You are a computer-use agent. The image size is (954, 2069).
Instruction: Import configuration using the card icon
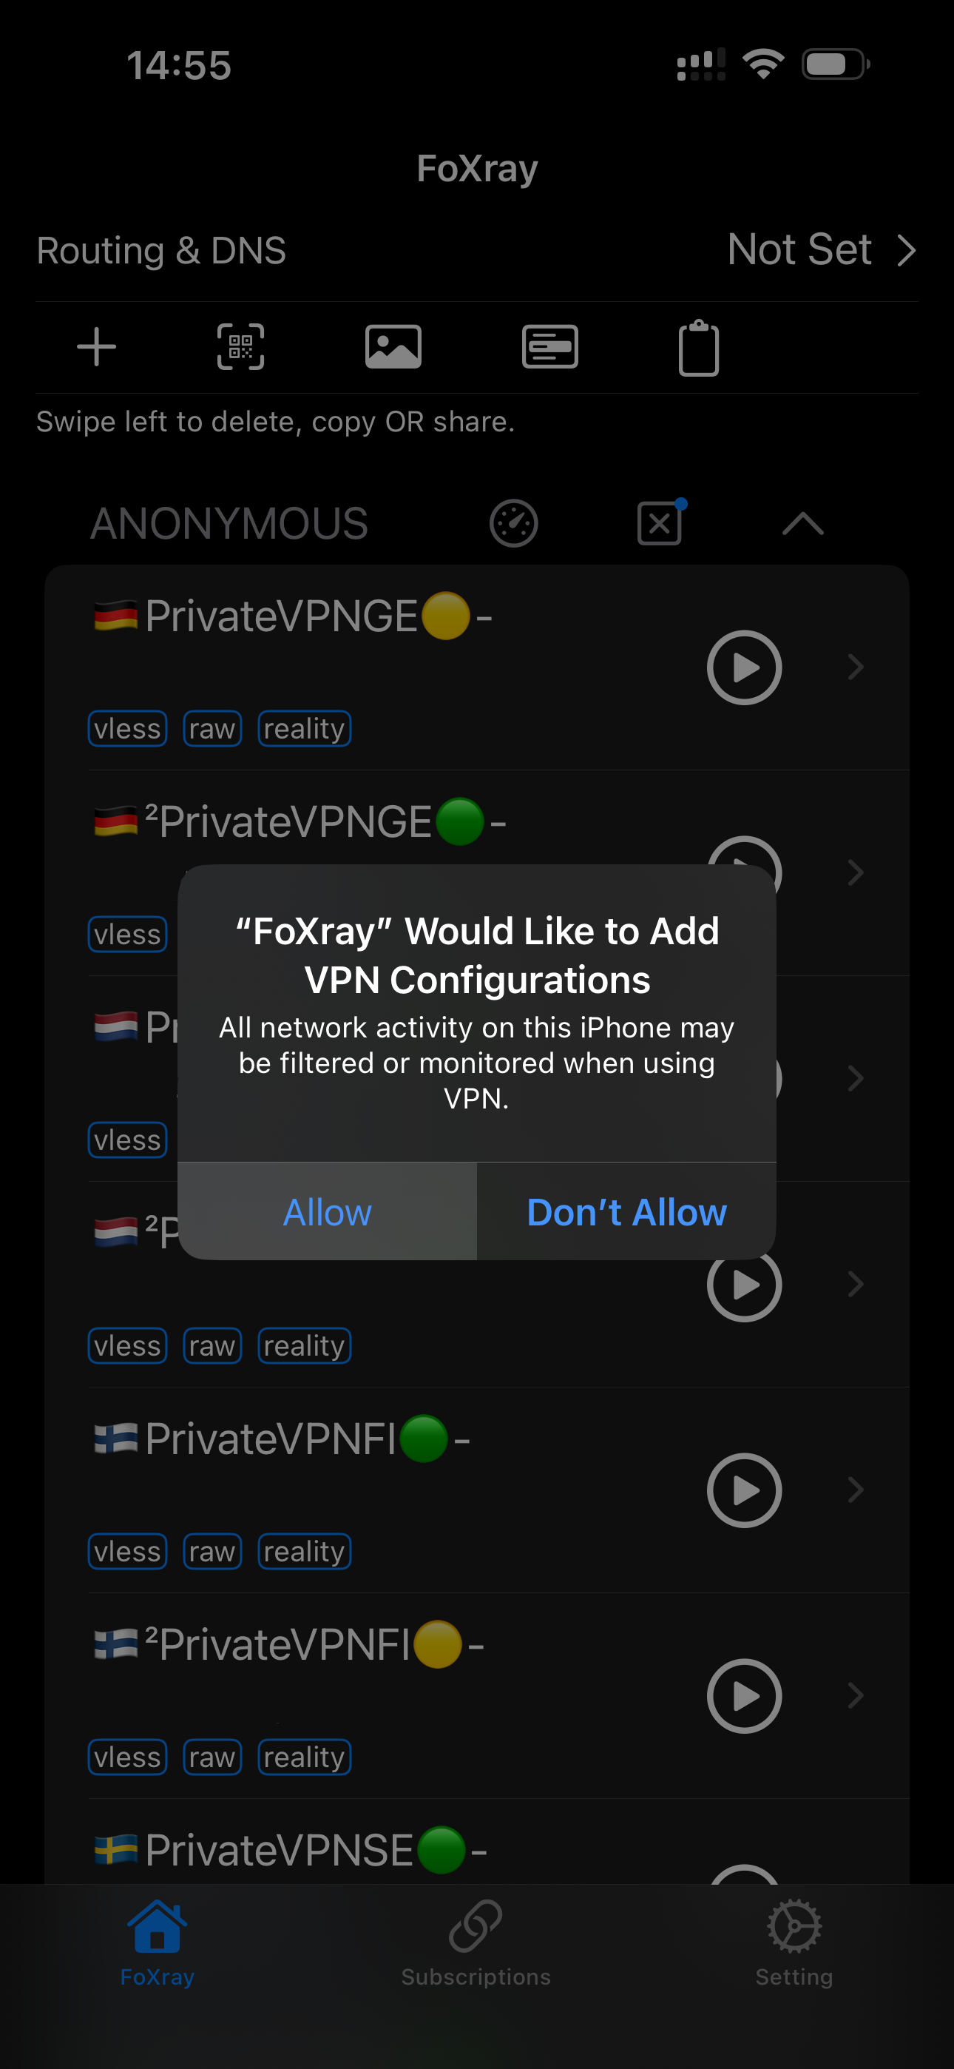coord(549,347)
